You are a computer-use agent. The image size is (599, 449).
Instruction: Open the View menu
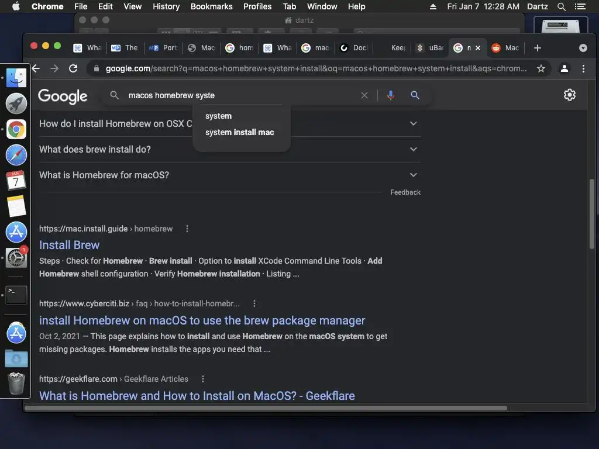[x=133, y=6]
